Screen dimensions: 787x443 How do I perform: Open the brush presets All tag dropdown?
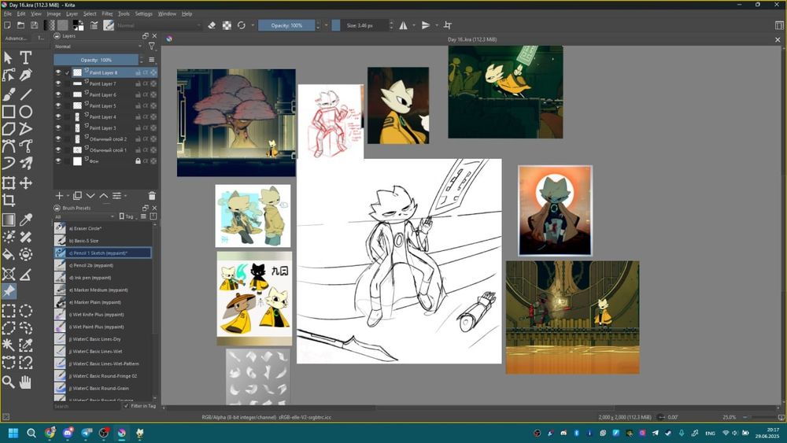coord(84,216)
